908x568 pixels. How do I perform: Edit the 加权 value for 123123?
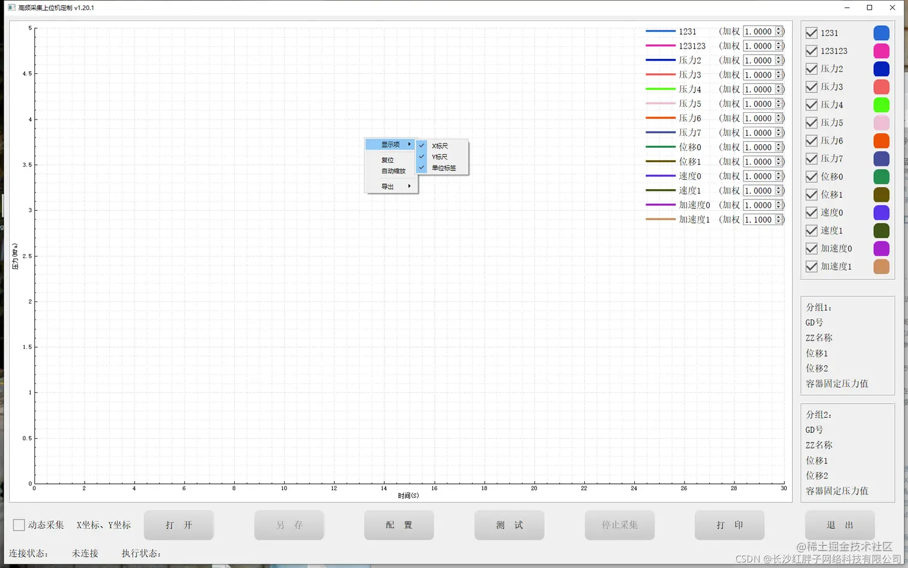(x=759, y=46)
